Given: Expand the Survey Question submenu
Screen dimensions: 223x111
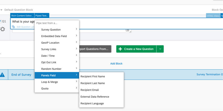Looking at the screenshot, I should tap(57, 30).
